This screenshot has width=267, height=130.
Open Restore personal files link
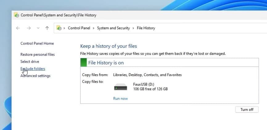pyautogui.click(x=37, y=55)
